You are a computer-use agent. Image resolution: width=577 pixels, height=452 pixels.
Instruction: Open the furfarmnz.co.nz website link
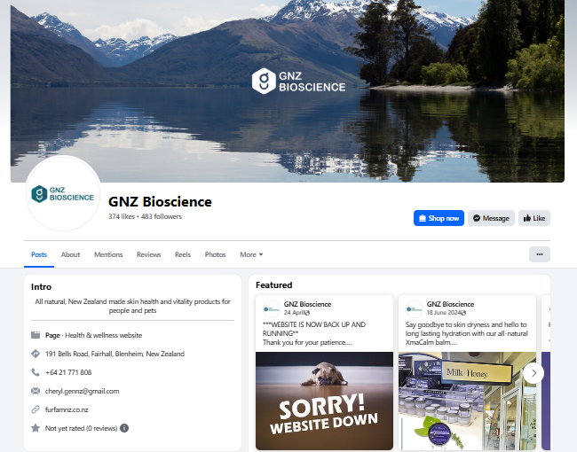coord(67,409)
